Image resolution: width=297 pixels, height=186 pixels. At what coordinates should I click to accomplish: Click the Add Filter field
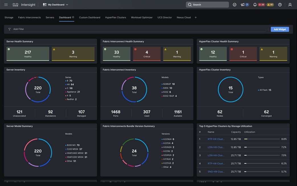tap(140, 29)
